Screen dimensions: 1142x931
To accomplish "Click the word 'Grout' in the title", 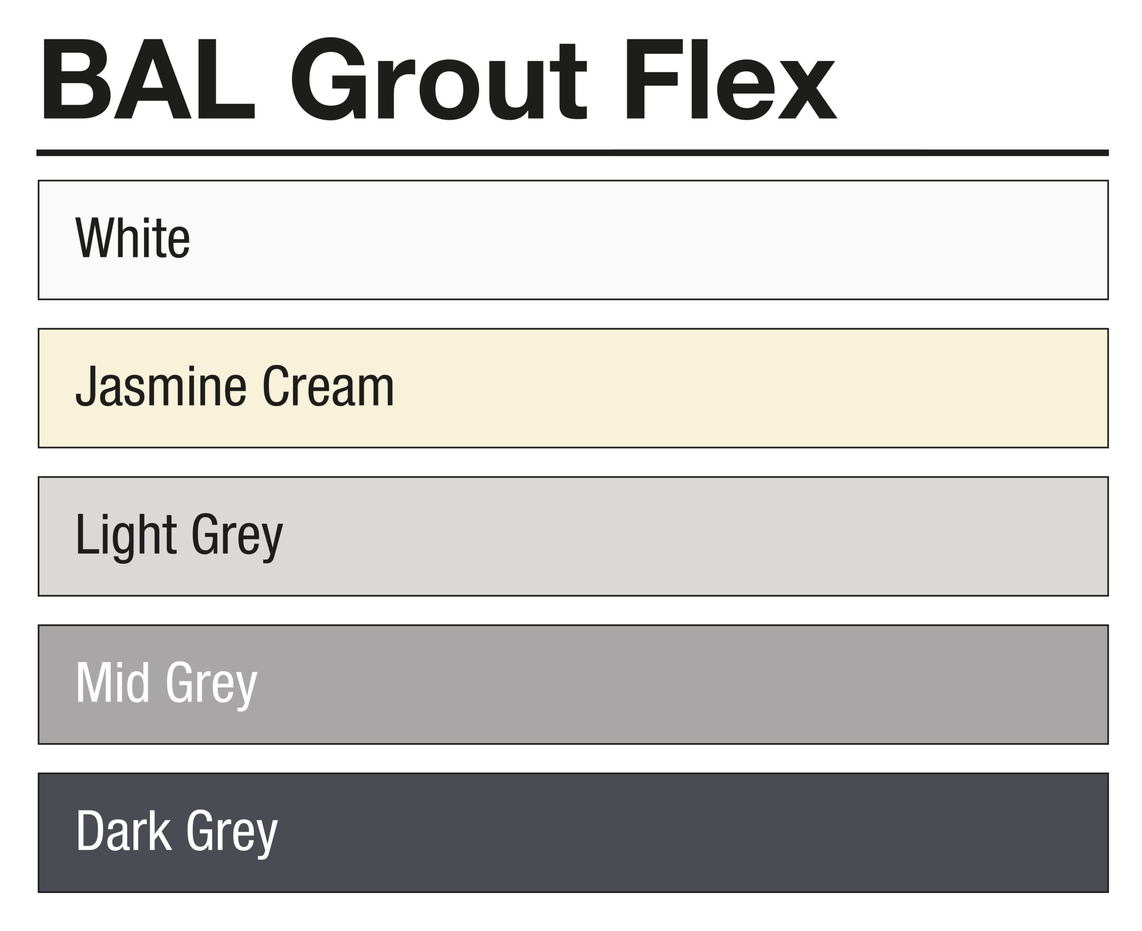I will (439, 79).
